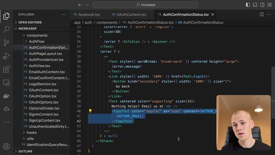Click the components breadcrumb segment
The height and width of the screenshot is (155, 275).
coord(107,22)
